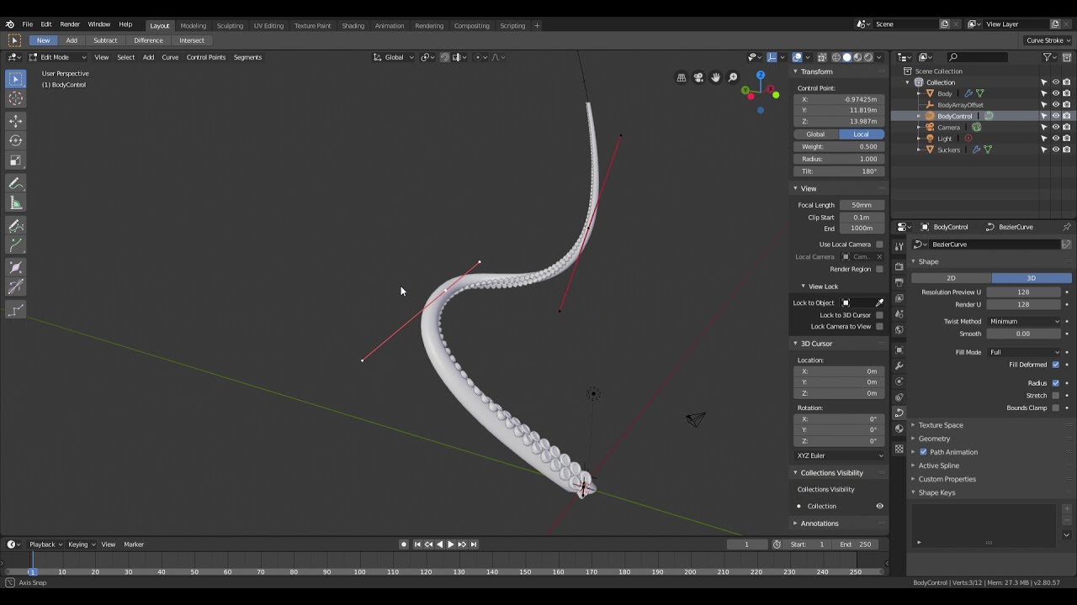
Task: Hide the Suckers object via eye icon
Action: (x=1056, y=150)
